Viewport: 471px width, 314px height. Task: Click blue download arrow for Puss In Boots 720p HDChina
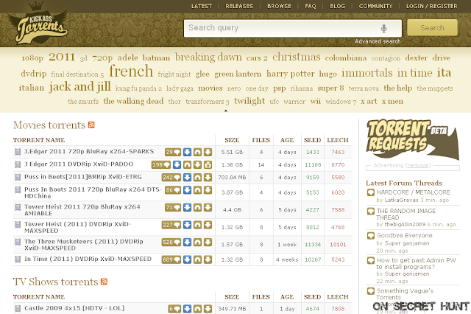click(187, 190)
